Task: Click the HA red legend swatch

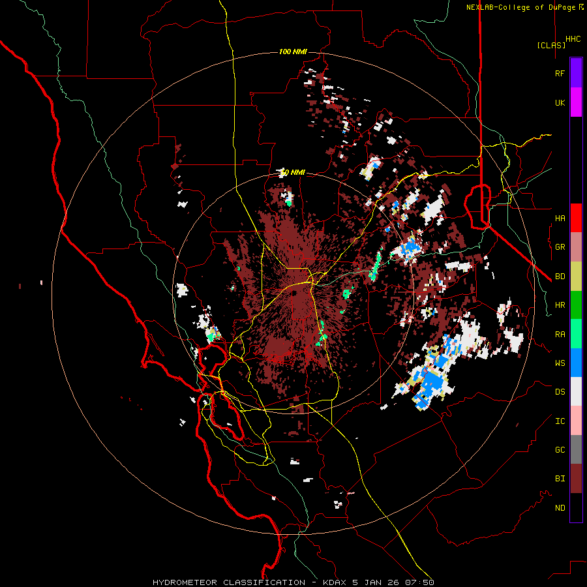Action: click(576, 218)
